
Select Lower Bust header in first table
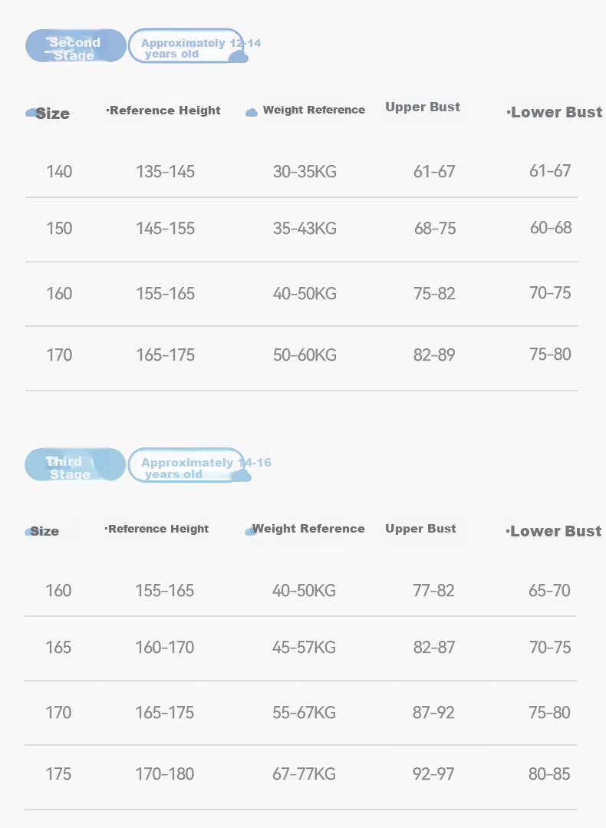coord(555,112)
